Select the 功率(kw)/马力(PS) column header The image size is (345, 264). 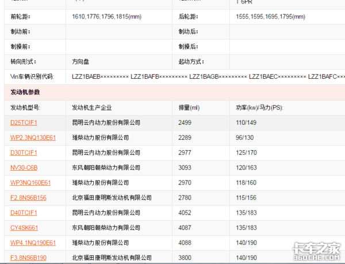point(260,108)
